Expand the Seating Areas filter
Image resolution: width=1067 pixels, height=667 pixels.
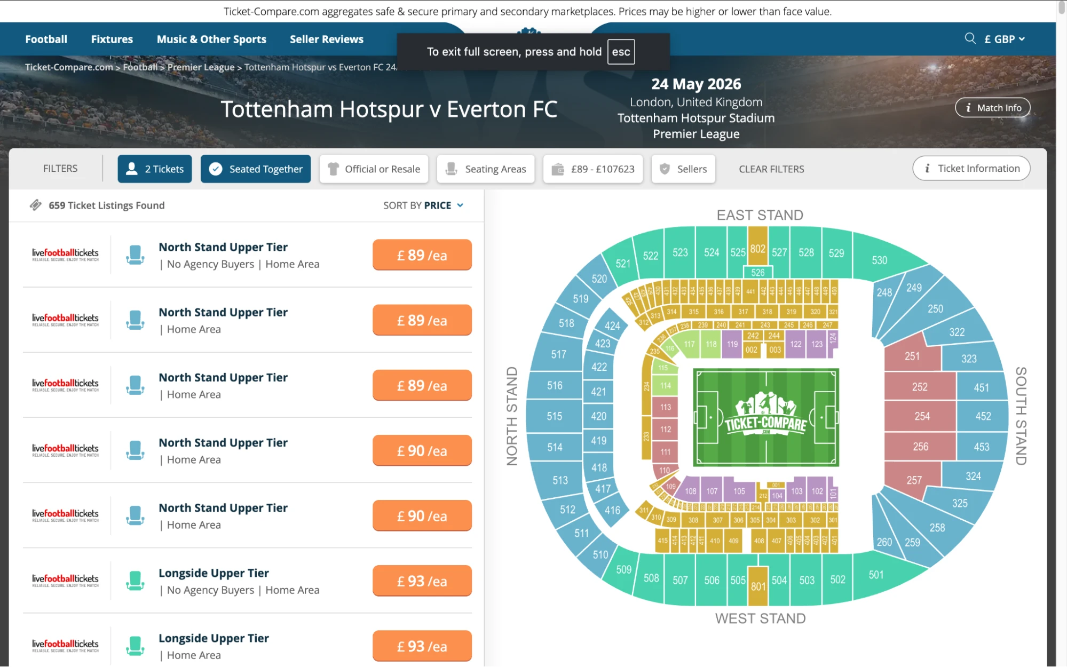click(485, 169)
